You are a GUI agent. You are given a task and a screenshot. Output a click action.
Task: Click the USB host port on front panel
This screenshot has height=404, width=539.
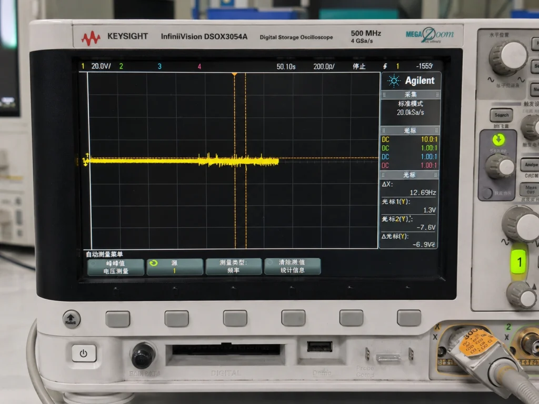[x=320, y=346]
